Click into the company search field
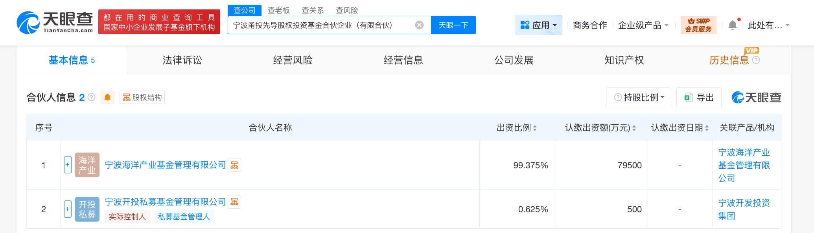 (320, 25)
